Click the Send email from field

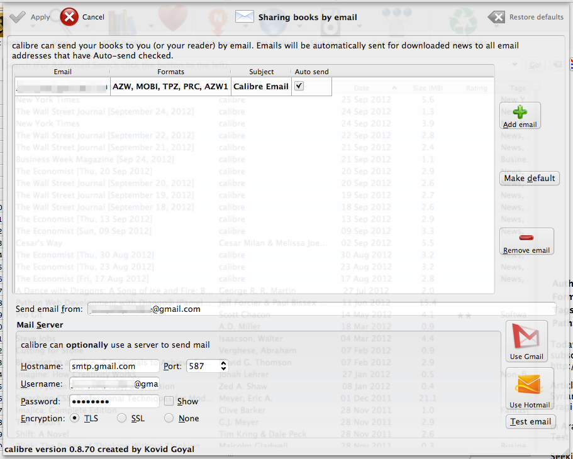321,309
